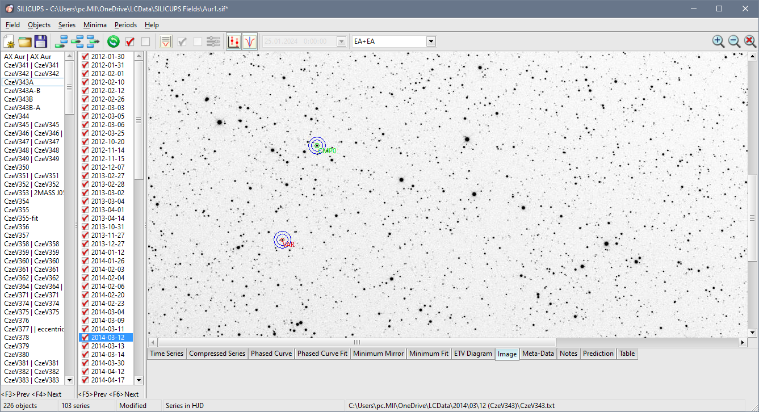The width and height of the screenshot is (759, 412).
Task: Zoom in the star field image
Action: click(718, 41)
